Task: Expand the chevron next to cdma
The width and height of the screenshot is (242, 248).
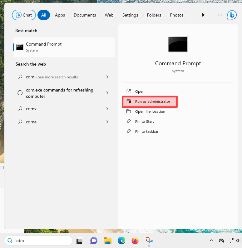Action: coord(107,122)
